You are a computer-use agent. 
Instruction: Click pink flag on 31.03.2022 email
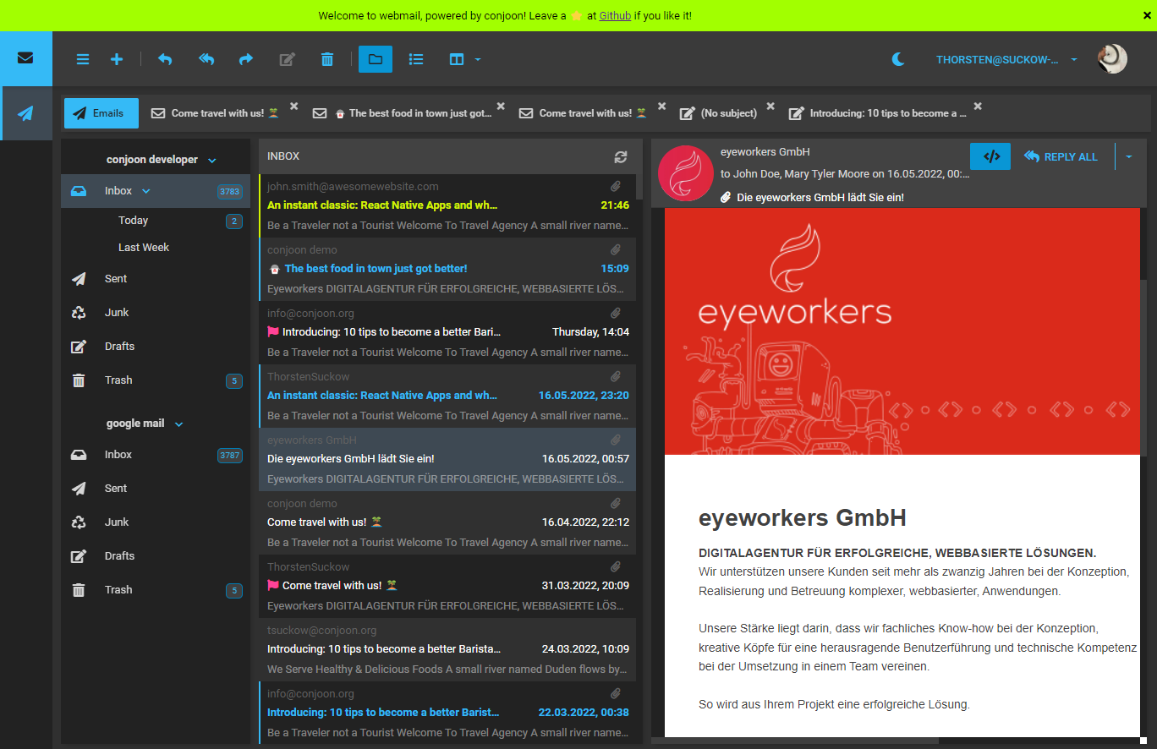click(x=273, y=586)
